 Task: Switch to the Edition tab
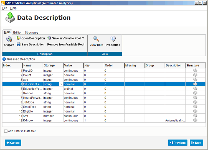tap(18, 33)
